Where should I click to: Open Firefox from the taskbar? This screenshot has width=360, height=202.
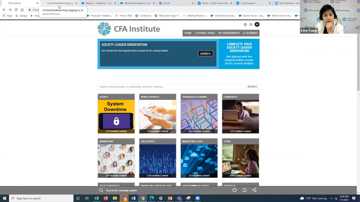(x=105, y=198)
